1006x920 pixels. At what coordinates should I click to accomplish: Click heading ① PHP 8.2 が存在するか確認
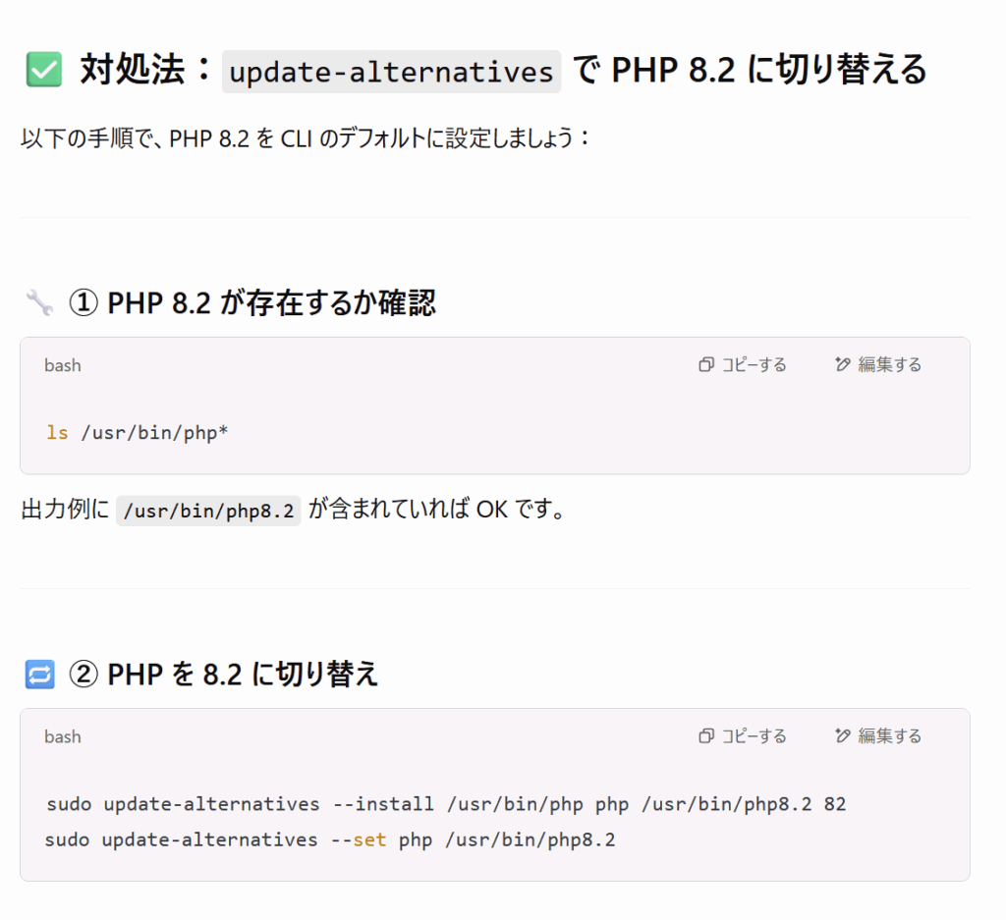pos(252,302)
